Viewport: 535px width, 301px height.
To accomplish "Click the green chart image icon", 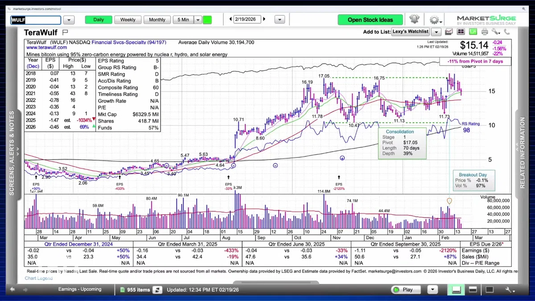I will coord(473,32).
